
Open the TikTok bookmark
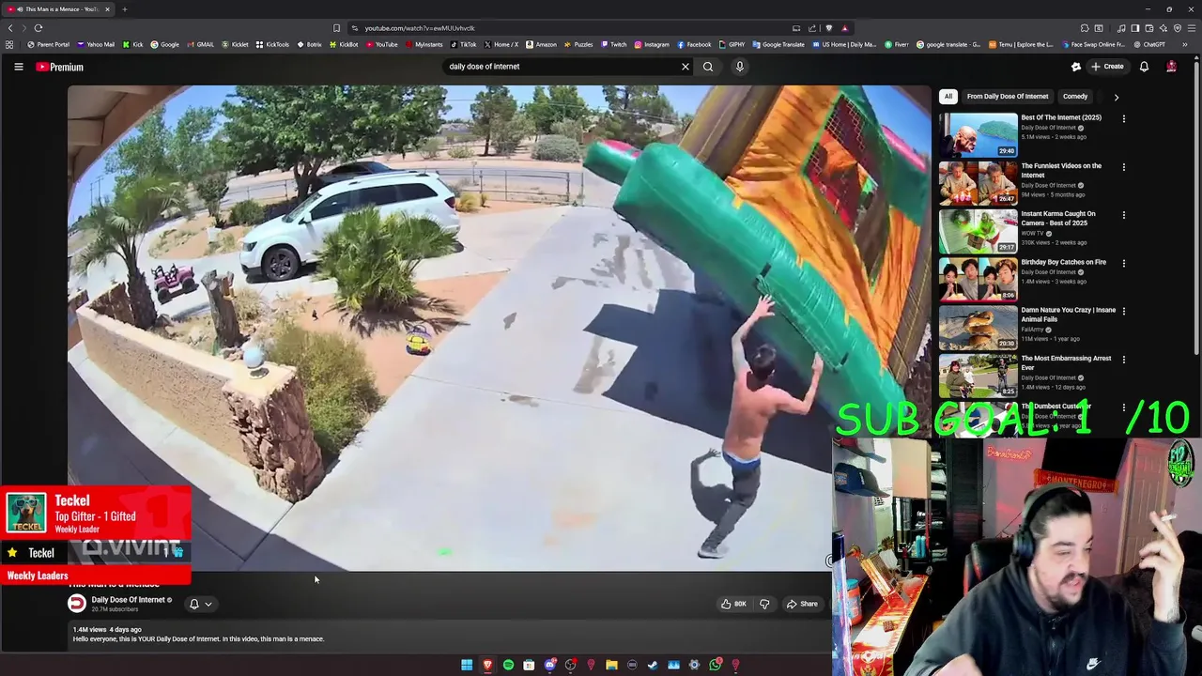tap(463, 44)
